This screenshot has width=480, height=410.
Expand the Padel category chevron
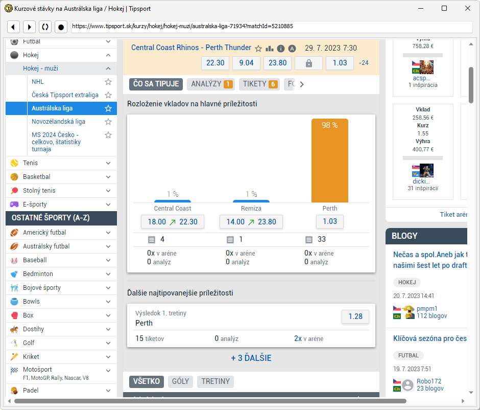coord(108,391)
